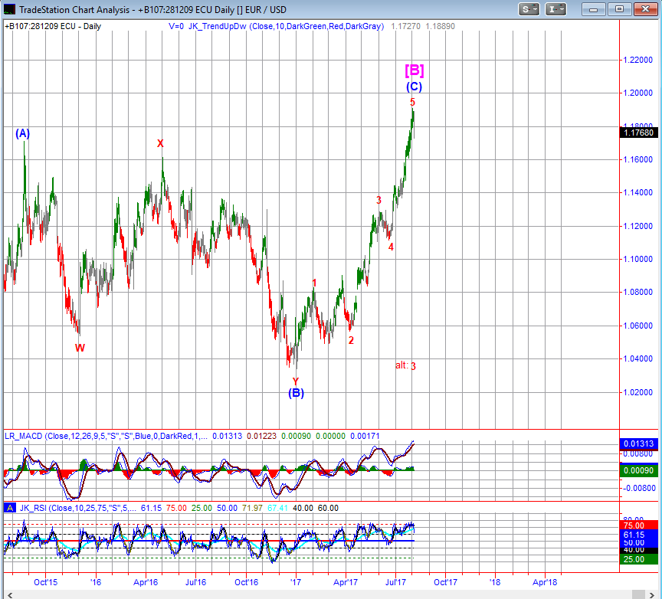Click the Apr'16 date axis label
The height and width of the screenshot is (599, 662).
[146, 583]
